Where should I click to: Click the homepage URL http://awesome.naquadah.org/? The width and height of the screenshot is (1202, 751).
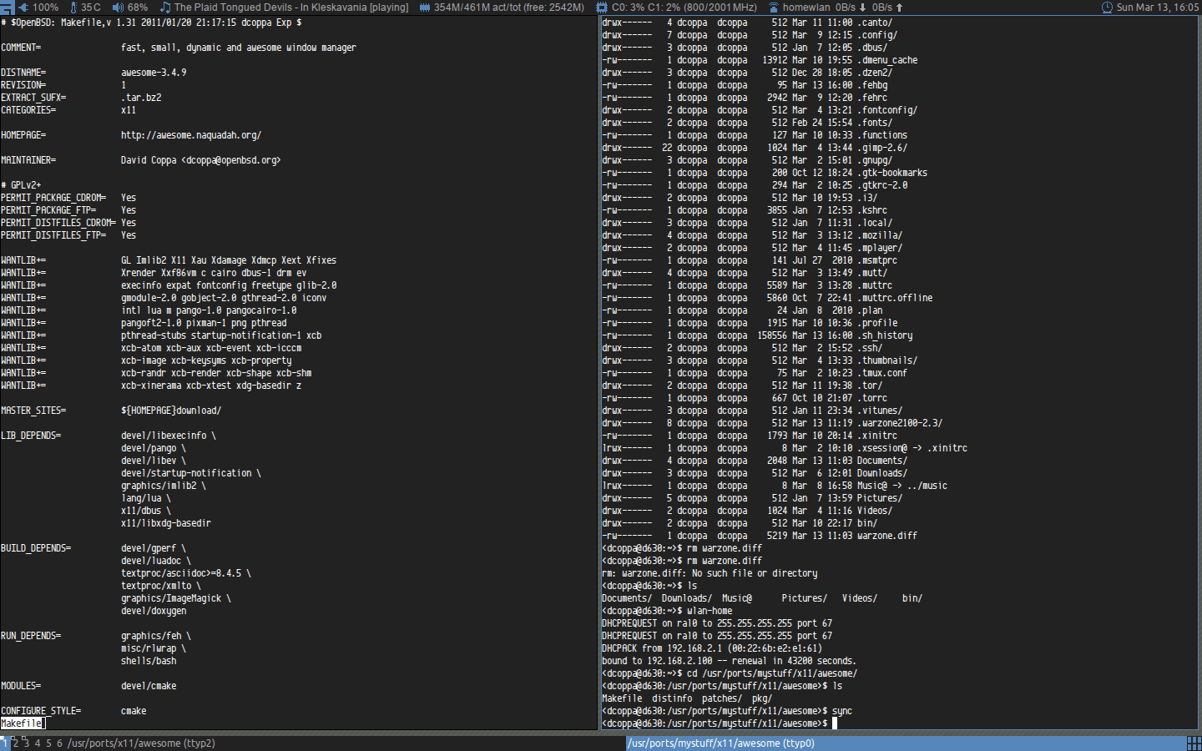point(191,135)
